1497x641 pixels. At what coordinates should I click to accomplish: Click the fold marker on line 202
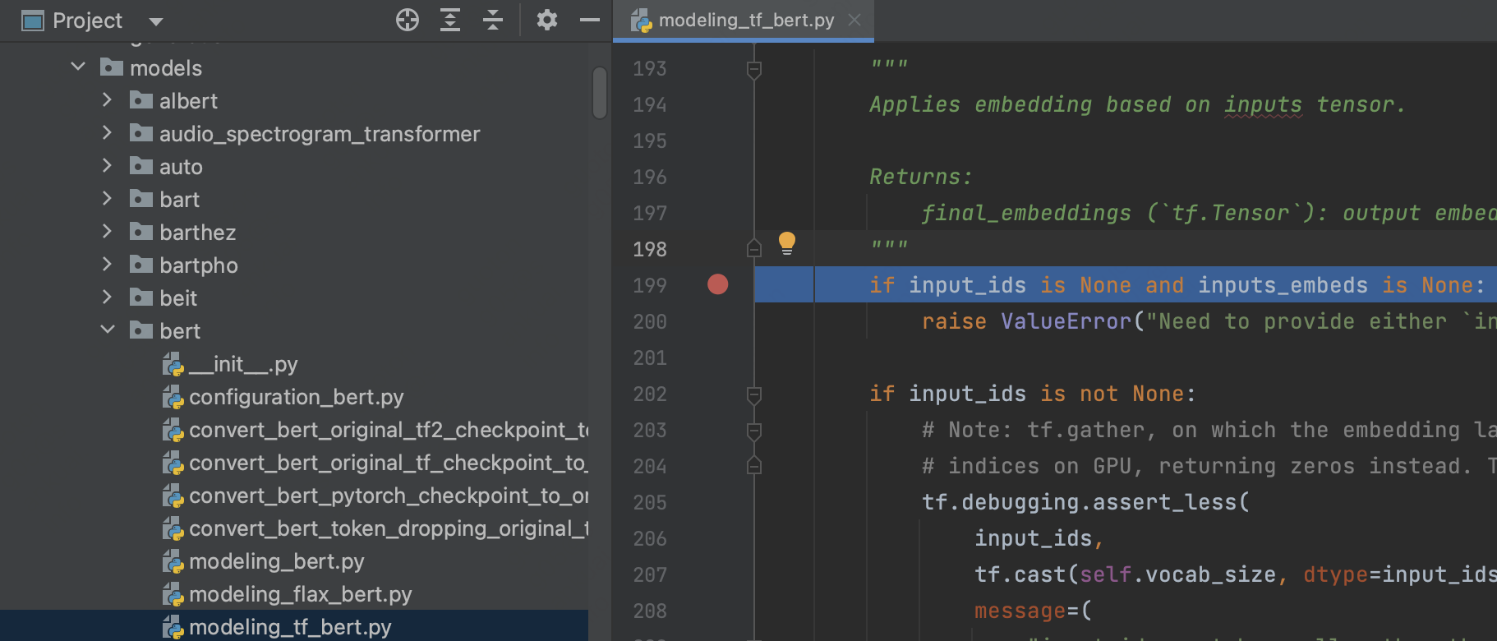click(753, 394)
